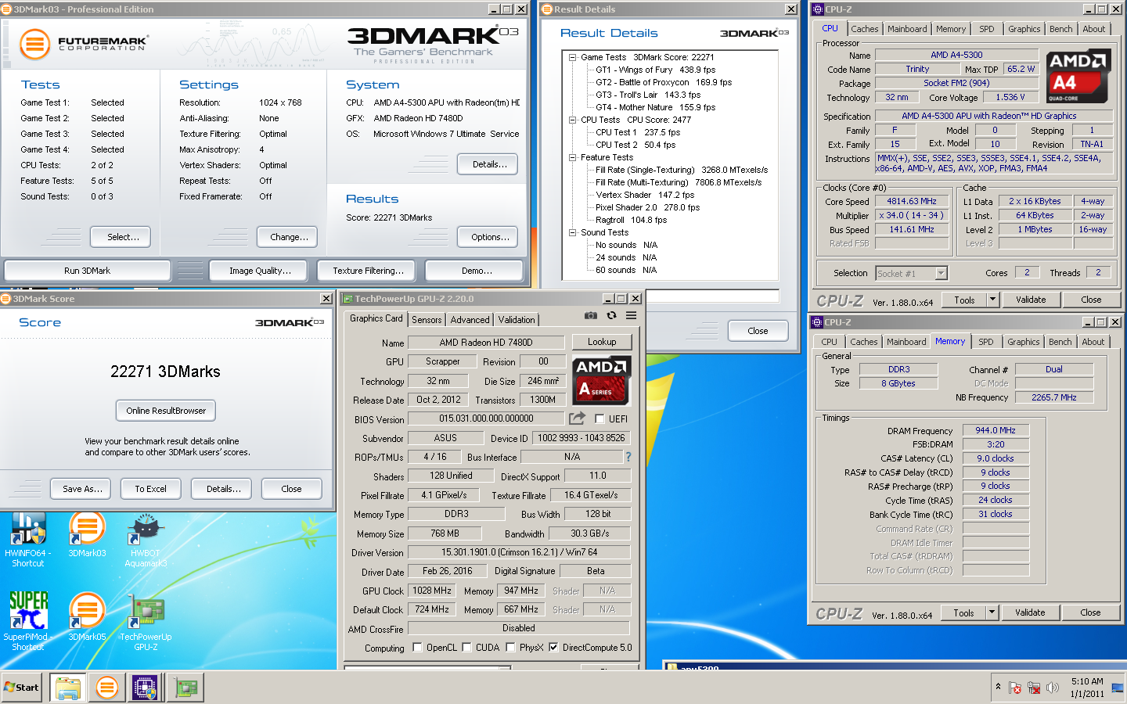Switch to Mainboard tab in upper CPU-Z
The width and height of the screenshot is (1127, 704).
tap(907, 29)
